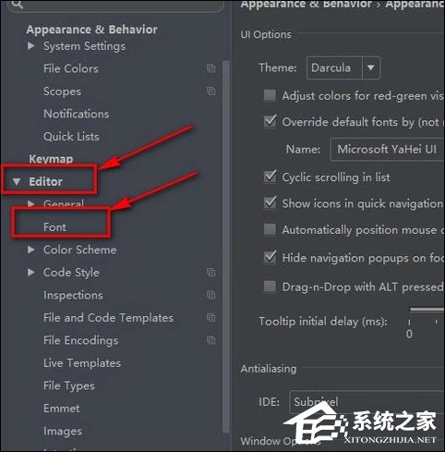Click the search magnifier icon in settings
This screenshot has height=452, width=445.
coord(18,4)
